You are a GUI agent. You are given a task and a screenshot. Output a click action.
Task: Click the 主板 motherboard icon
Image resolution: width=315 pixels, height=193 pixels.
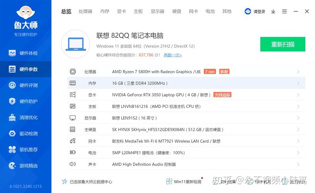coord(73,106)
